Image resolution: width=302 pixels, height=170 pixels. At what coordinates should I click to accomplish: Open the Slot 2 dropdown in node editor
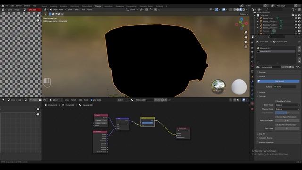click(x=123, y=100)
